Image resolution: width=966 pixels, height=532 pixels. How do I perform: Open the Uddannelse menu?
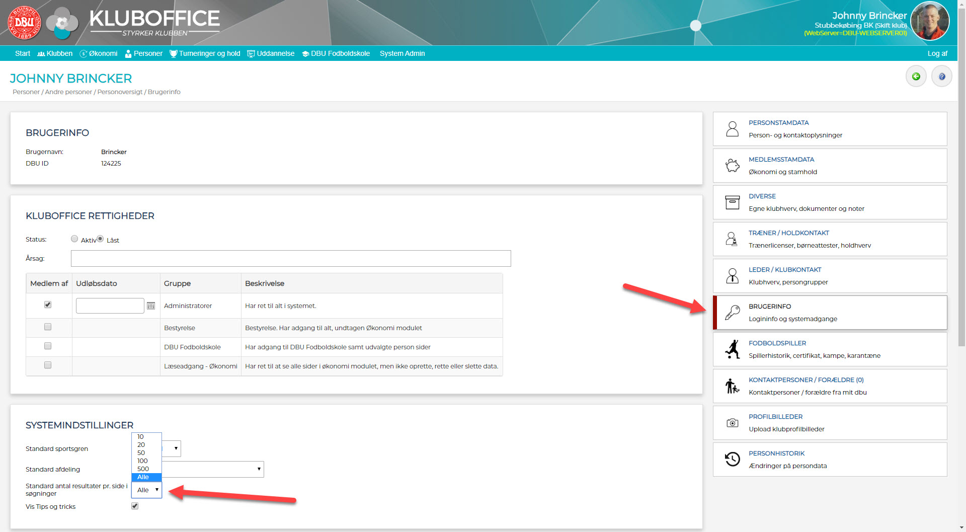coord(271,53)
